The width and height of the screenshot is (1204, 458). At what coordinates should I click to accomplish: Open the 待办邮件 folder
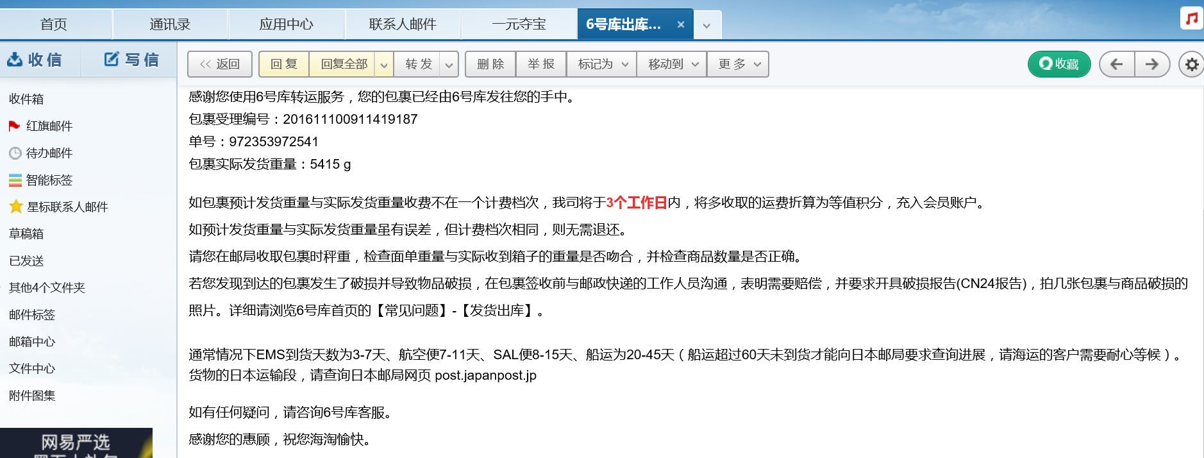(x=49, y=153)
